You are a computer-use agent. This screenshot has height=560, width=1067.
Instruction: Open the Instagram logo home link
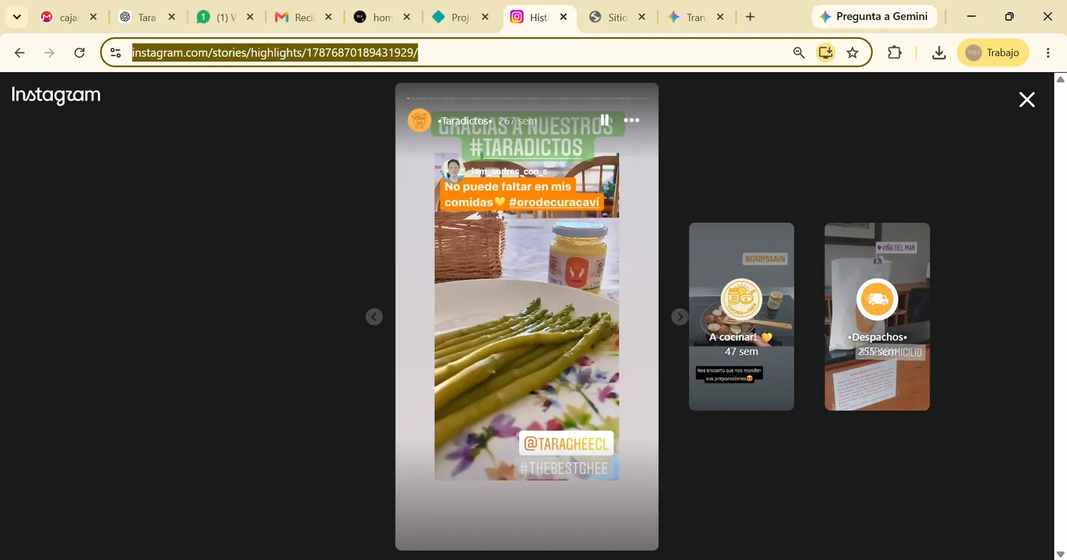pos(56,95)
